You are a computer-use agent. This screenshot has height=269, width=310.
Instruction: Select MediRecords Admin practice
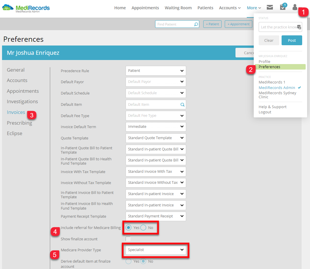[277, 88]
